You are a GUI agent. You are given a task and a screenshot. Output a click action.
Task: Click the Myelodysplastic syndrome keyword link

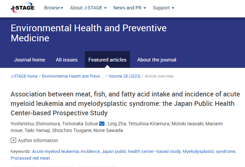209,152
